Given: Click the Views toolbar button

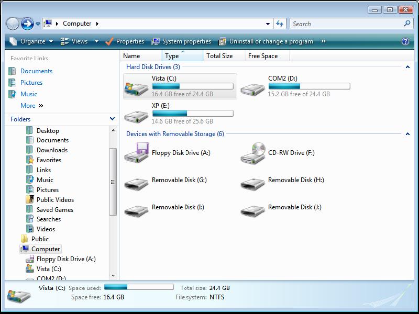Looking at the screenshot, I should point(74,41).
